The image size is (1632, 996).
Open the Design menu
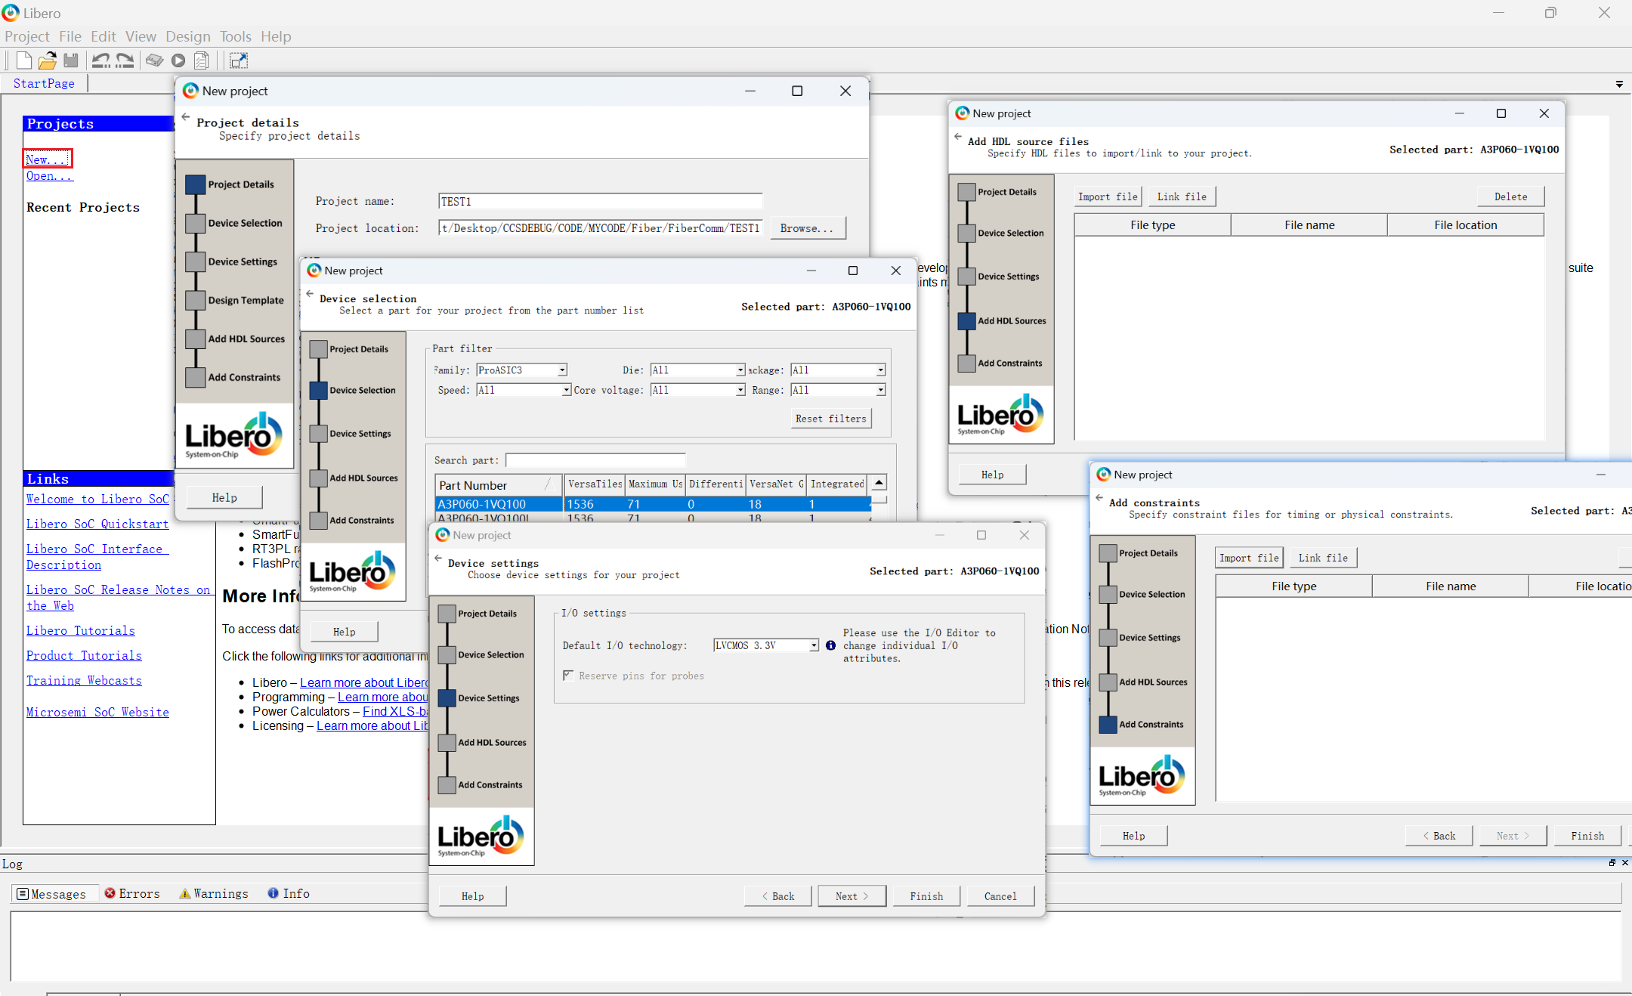(x=187, y=36)
